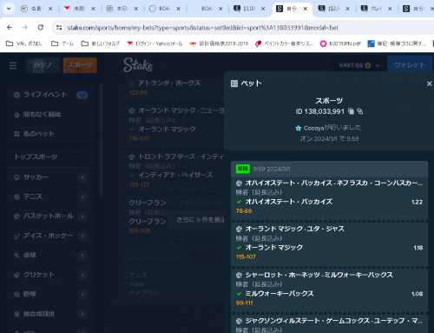Click the 78-69 score text

pos(244,211)
